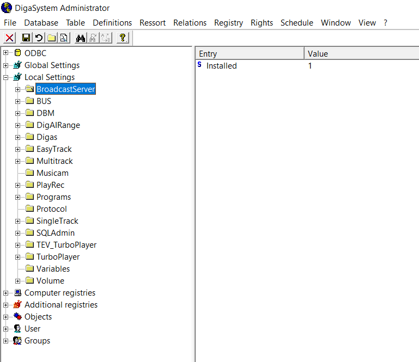Select the Variables folder in tree
The width and height of the screenshot is (419, 362).
click(x=53, y=269)
